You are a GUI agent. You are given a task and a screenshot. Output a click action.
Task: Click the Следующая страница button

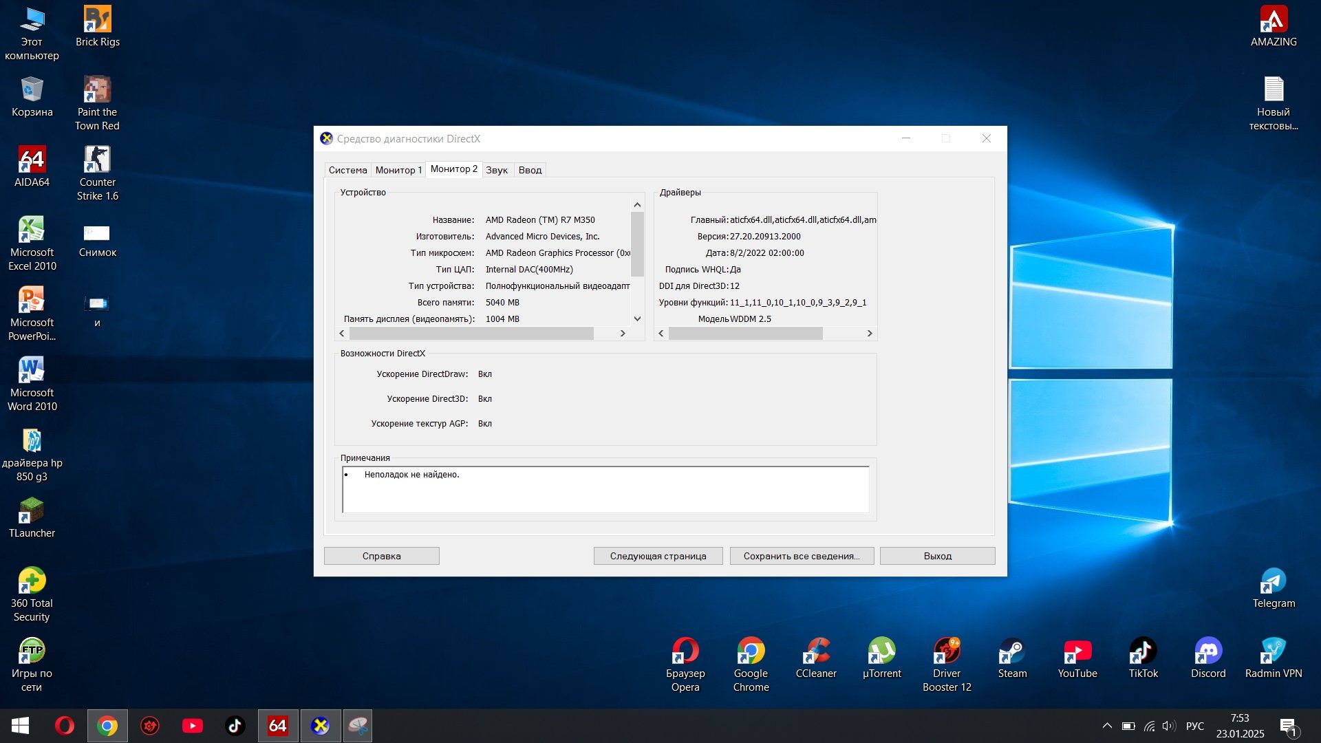(658, 556)
